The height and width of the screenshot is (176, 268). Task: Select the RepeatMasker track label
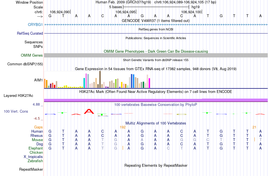coord(31,169)
